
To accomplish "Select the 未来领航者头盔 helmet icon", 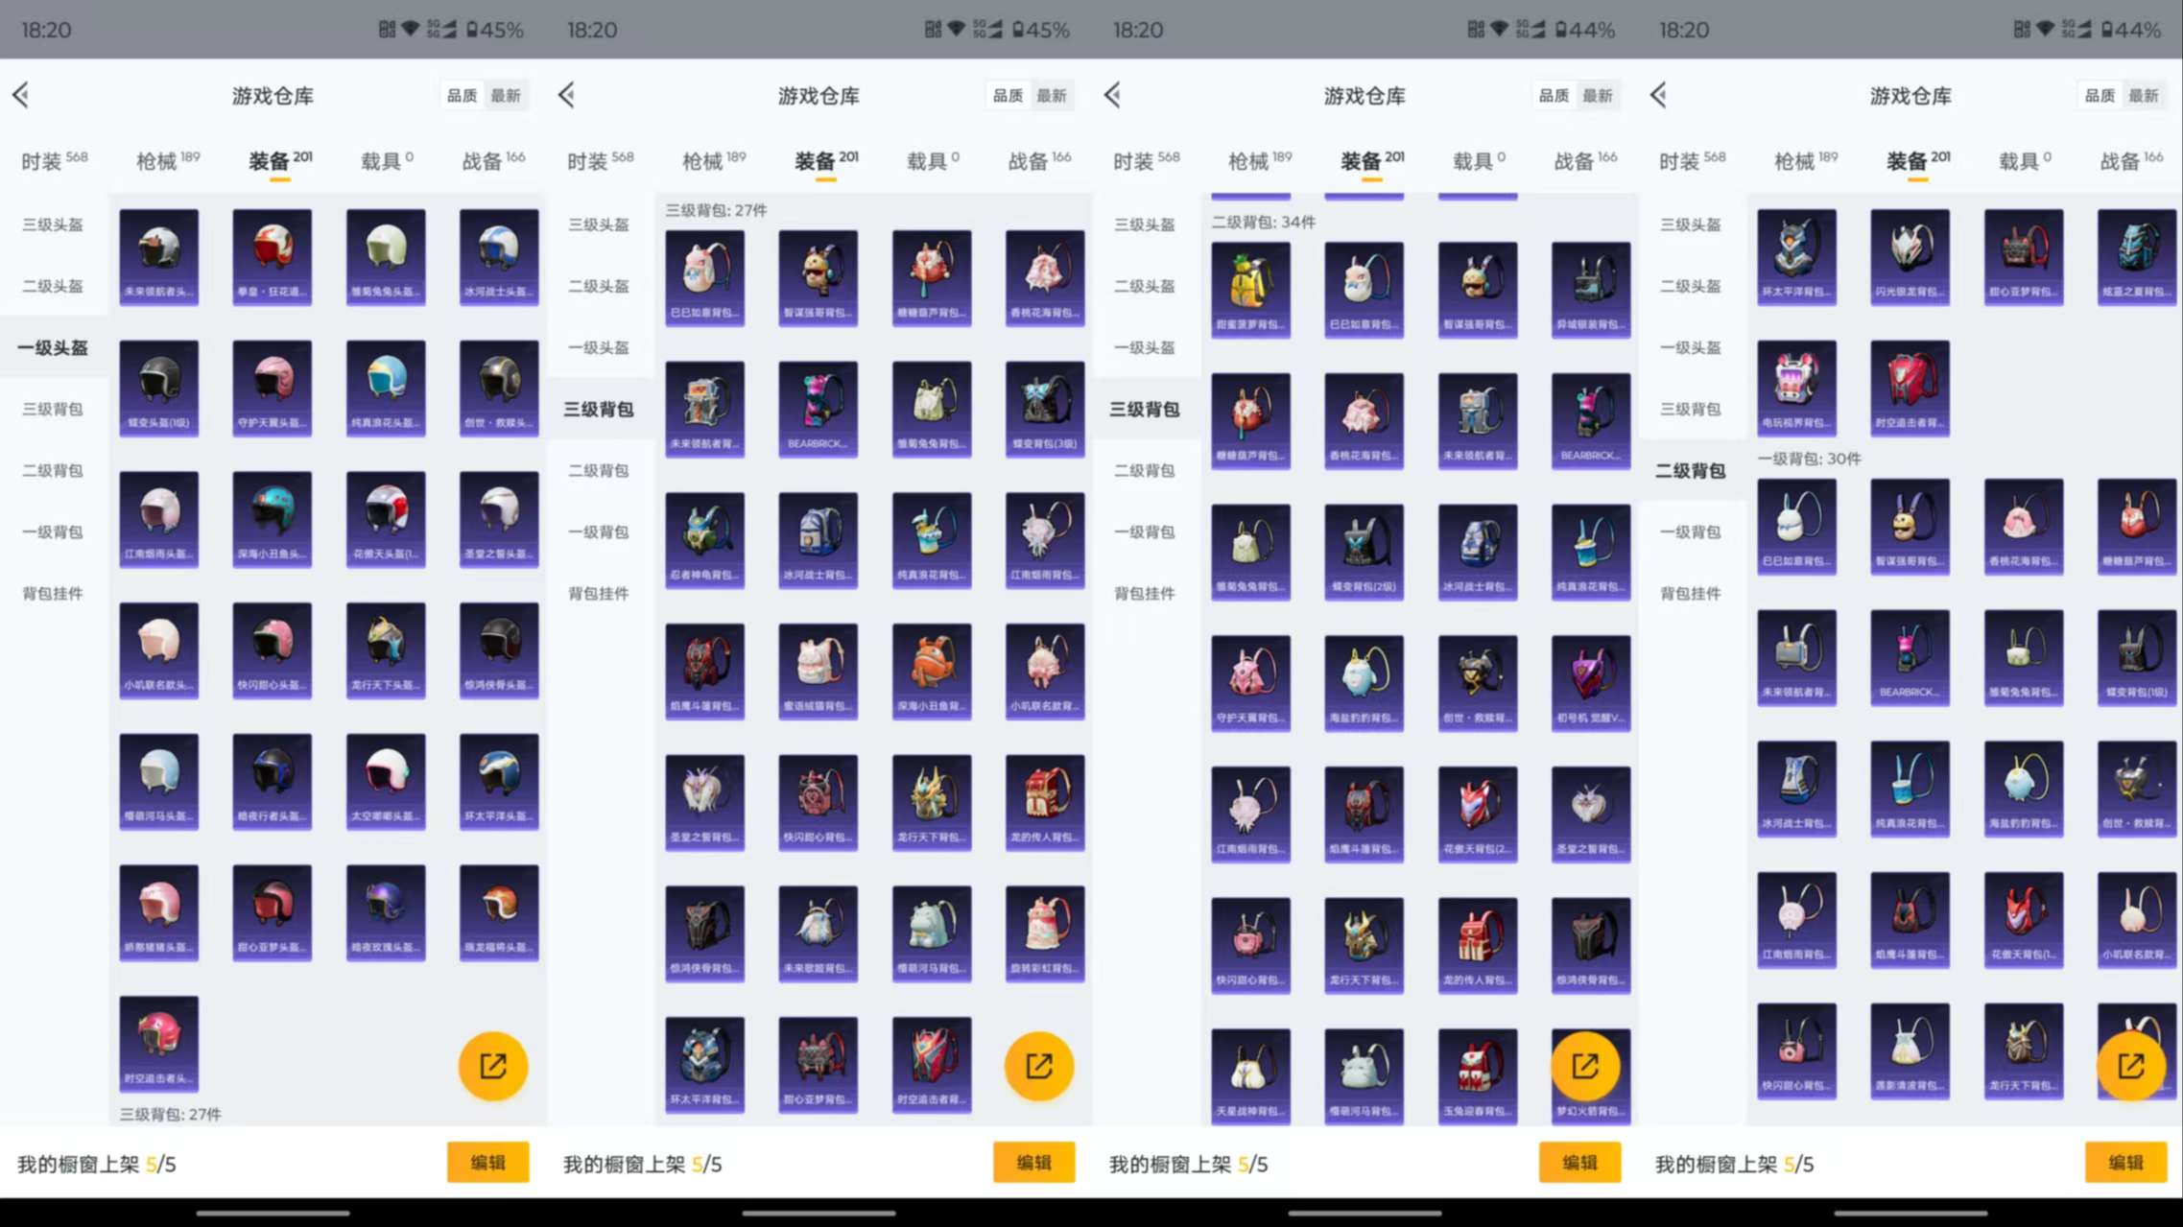I will click(158, 257).
